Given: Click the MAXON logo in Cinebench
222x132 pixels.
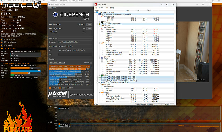Looking at the screenshot, I should (x=57, y=94).
